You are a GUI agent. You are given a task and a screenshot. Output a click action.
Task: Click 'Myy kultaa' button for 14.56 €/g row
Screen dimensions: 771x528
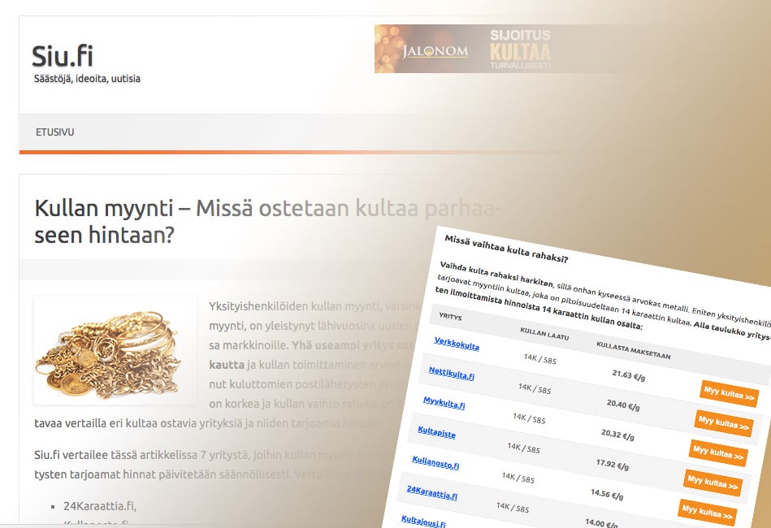point(707,513)
